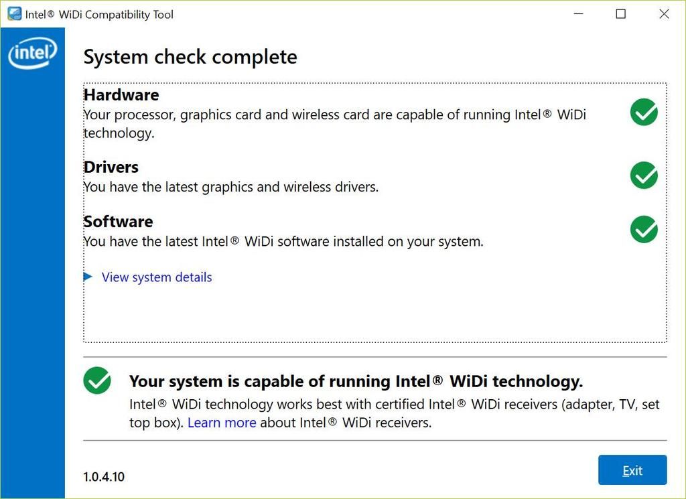The width and height of the screenshot is (686, 499).
Task: Select the Drivers heading
Action: (x=111, y=167)
